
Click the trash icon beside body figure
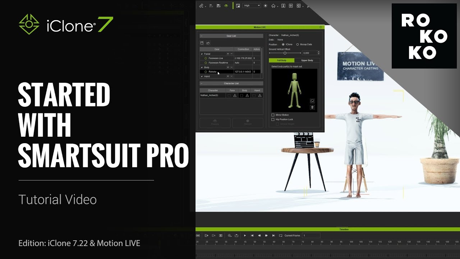click(x=312, y=107)
